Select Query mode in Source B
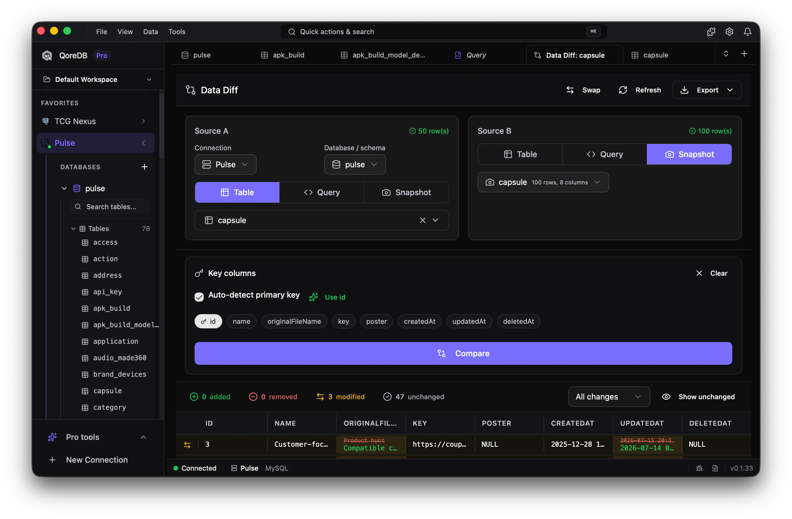 [x=605, y=154]
